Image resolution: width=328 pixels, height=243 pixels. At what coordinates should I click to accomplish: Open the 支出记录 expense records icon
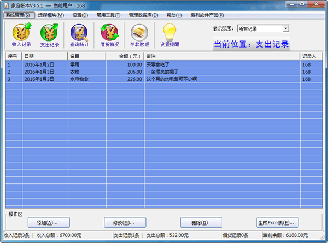[50, 35]
